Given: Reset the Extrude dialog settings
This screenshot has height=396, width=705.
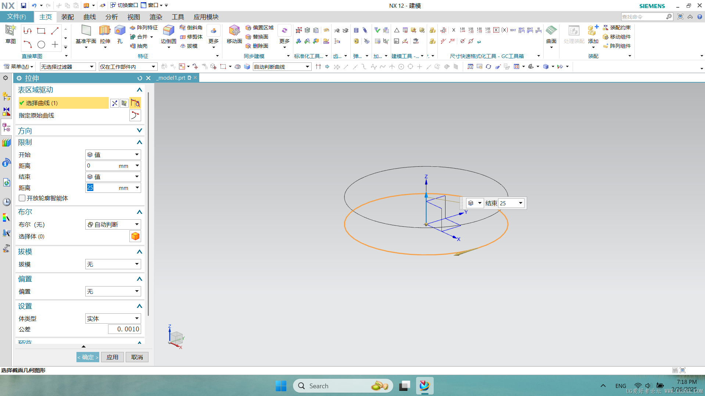Looking at the screenshot, I should pos(140,78).
